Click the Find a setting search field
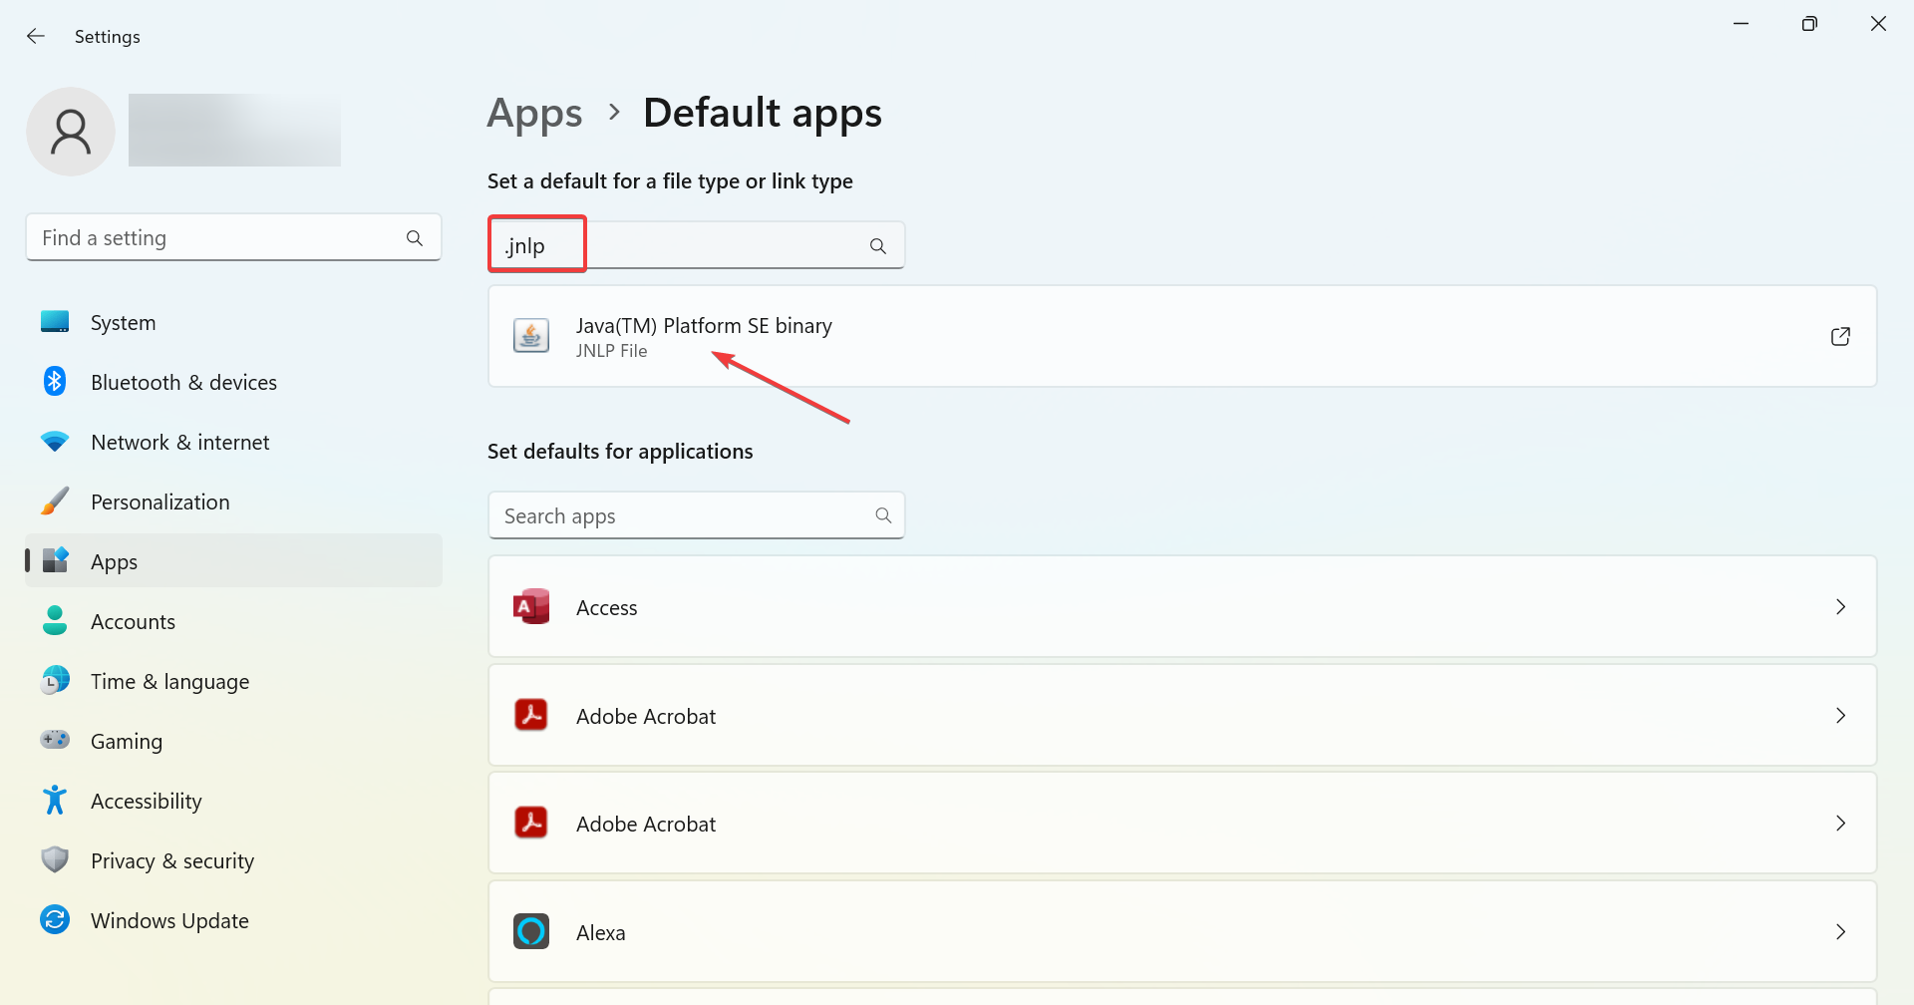The image size is (1914, 1005). tap(233, 237)
